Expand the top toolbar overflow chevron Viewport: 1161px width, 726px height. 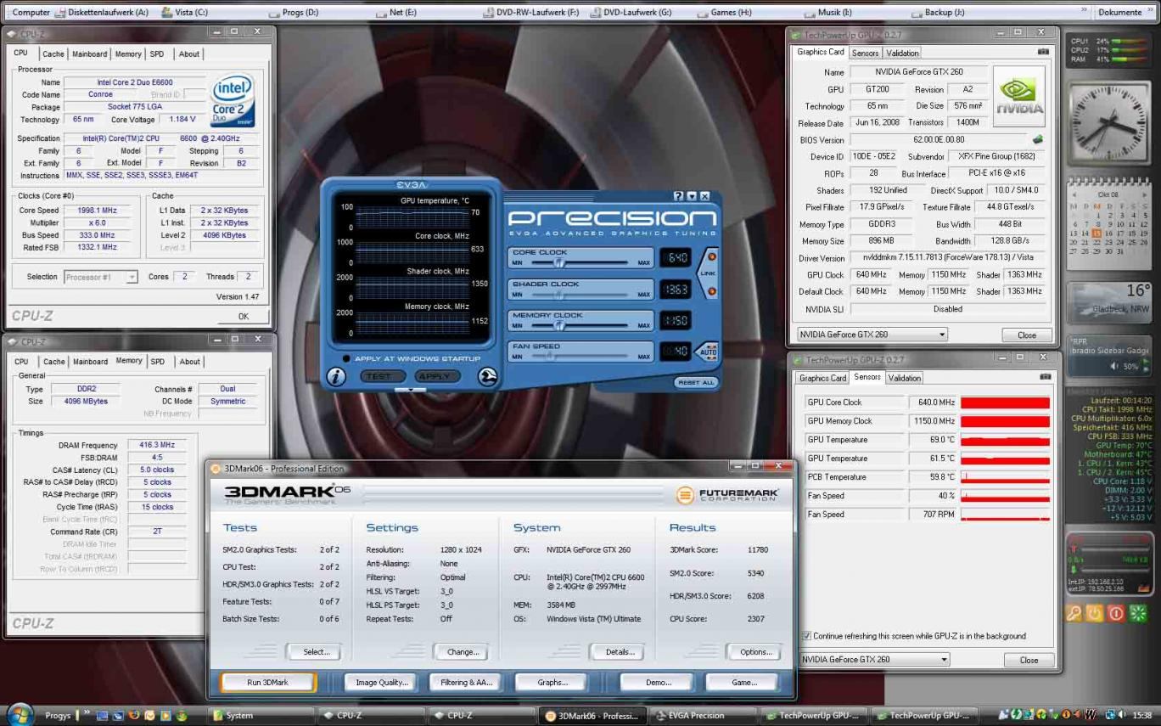click(x=1084, y=11)
